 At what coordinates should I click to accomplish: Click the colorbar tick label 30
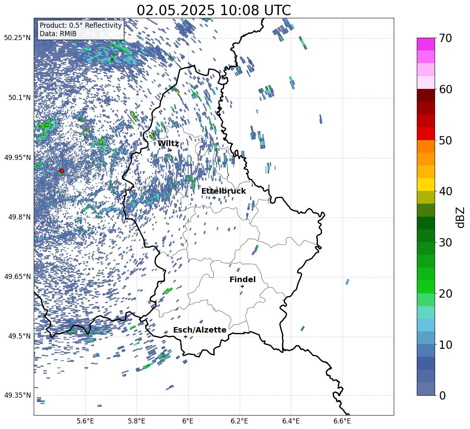(x=445, y=242)
